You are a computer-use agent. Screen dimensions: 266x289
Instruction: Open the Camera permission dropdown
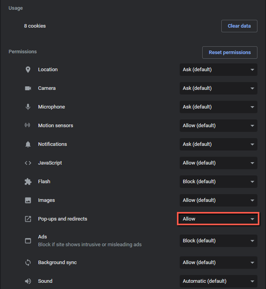[x=219, y=88]
